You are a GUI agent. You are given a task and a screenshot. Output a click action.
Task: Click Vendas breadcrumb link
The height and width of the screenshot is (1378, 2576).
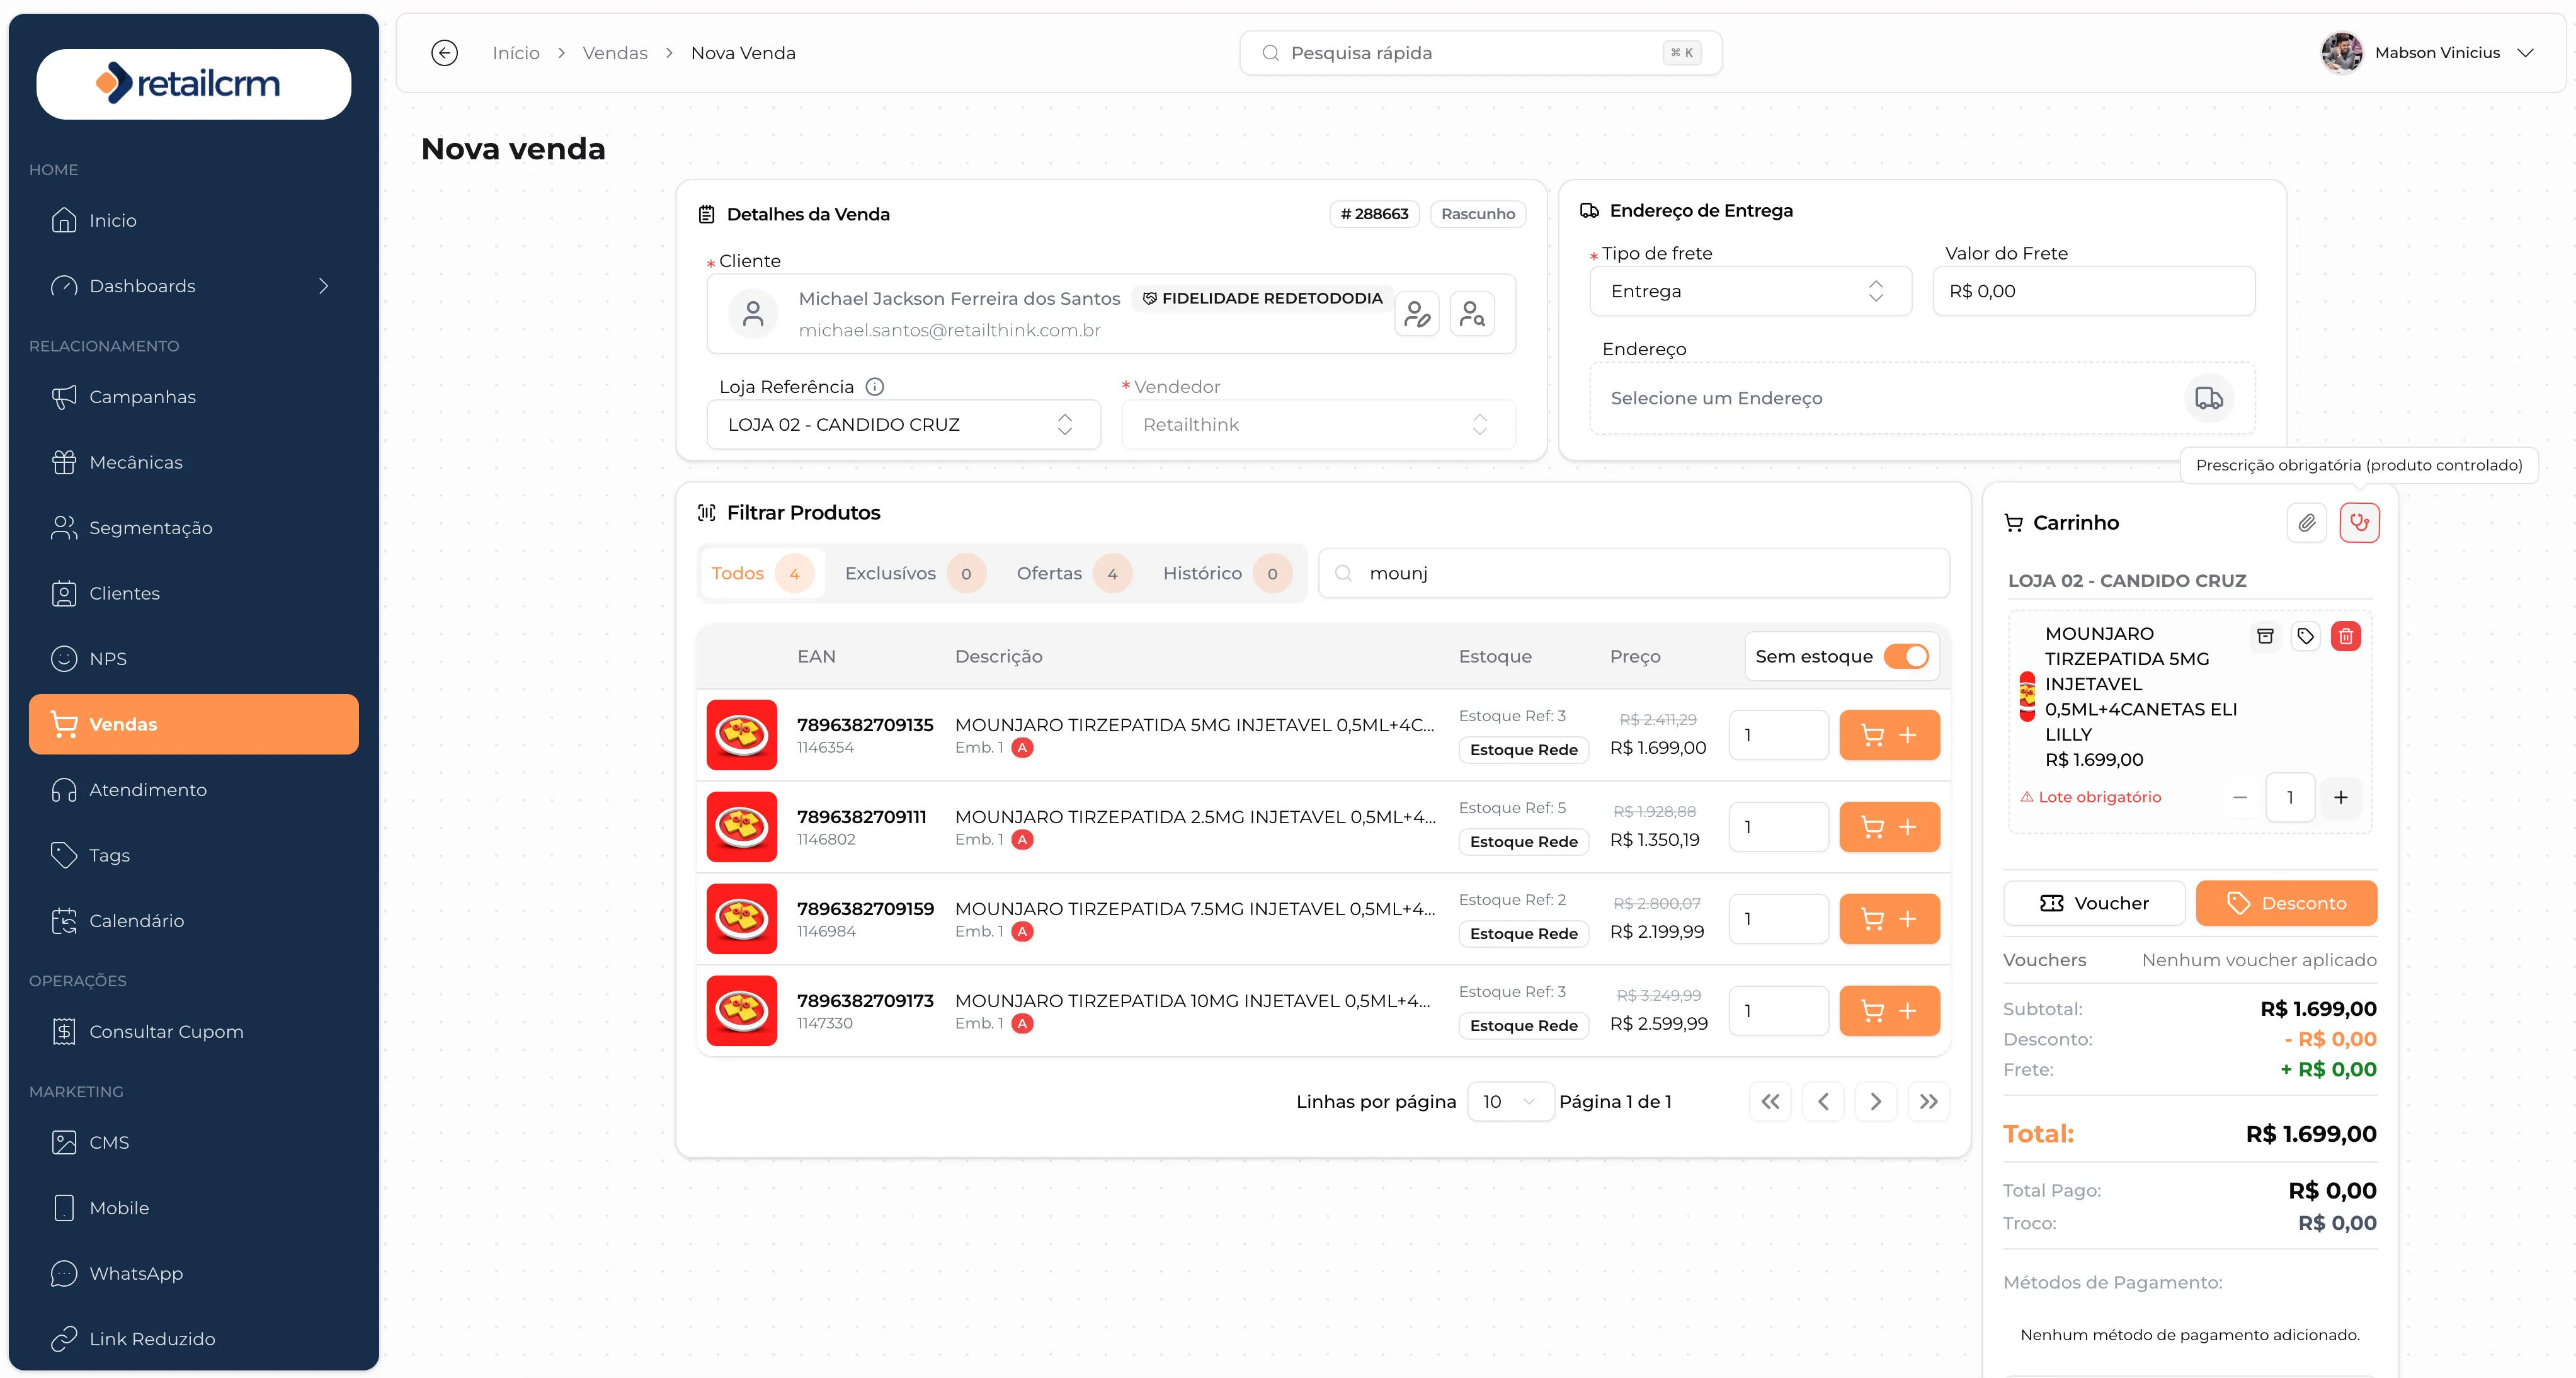coord(615,53)
